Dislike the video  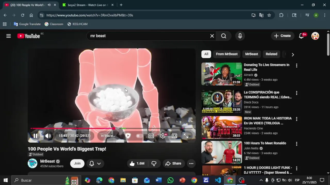[154, 163]
